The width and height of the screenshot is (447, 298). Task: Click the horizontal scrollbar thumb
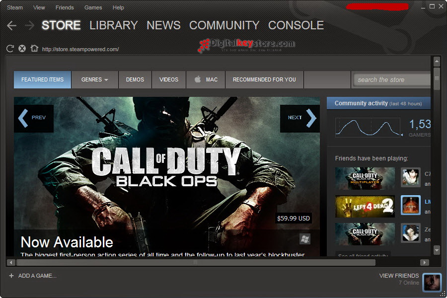point(196,262)
